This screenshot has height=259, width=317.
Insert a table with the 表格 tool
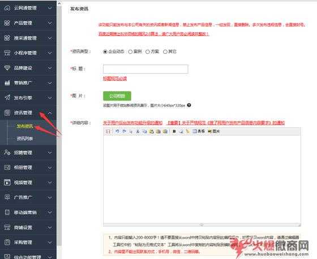[199, 131]
